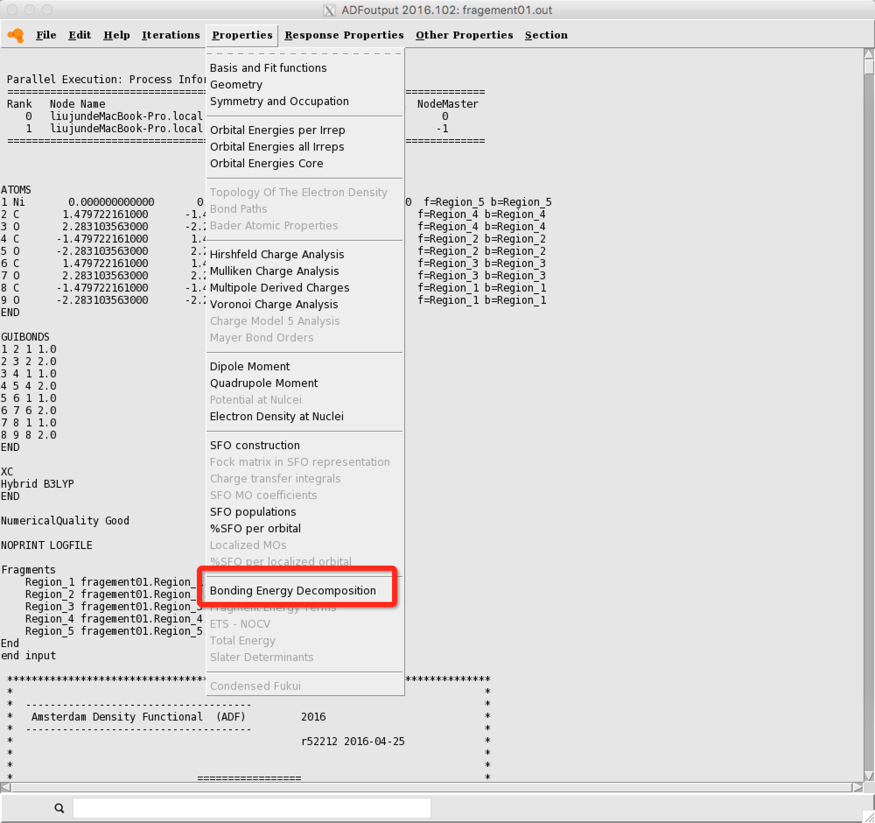Click the X11 icon in title bar
875x823 pixels.
click(x=329, y=10)
